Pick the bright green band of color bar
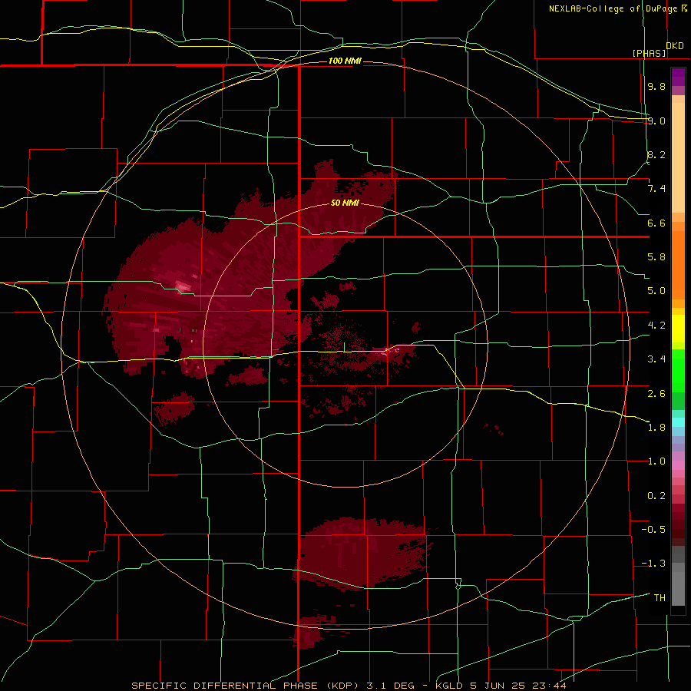Viewport: 691px width, 691px height. (678, 370)
